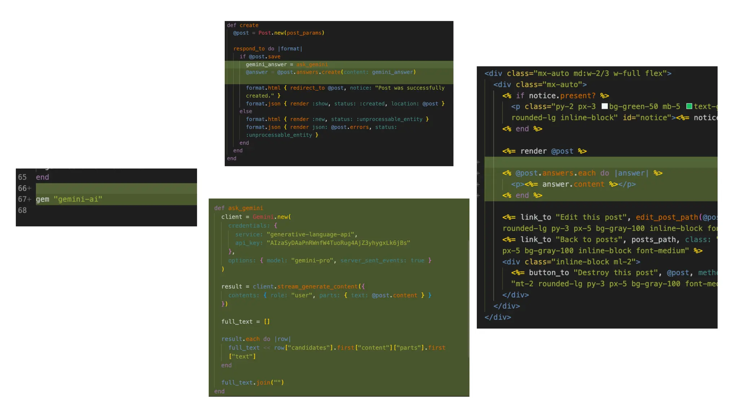This screenshot has height=415, width=739.
Task: Click the answer.content expression
Action: click(x=573, y=184)
